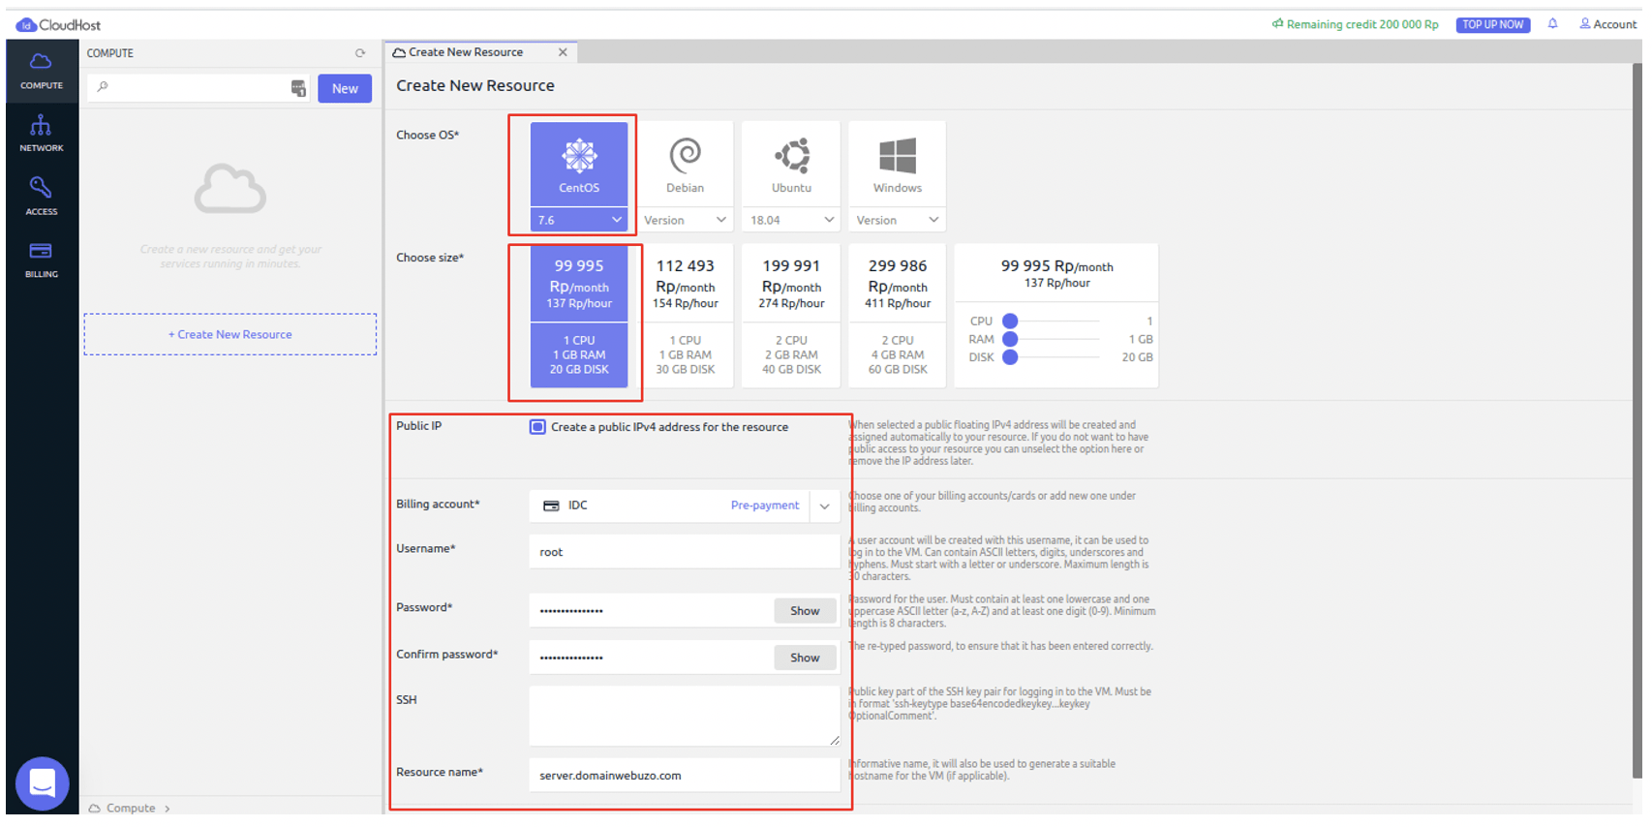Click the New button
This screenshot has width=1652, height=827.
[x=345, y=88]
